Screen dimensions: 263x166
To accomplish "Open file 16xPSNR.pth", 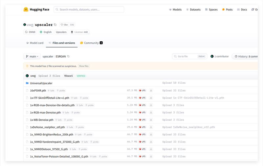I will click(x=38, y=91).
